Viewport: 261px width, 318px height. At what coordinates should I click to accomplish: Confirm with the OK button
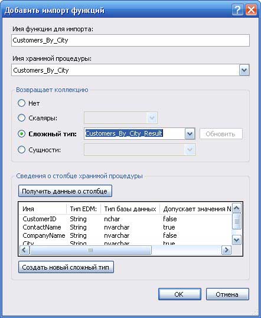pyautogui.click(x=180, y=294)
